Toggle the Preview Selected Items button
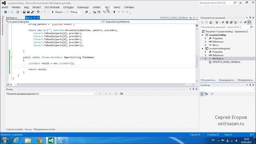The width and height of the screenshot is (256, 144). (x=249, y=22)
